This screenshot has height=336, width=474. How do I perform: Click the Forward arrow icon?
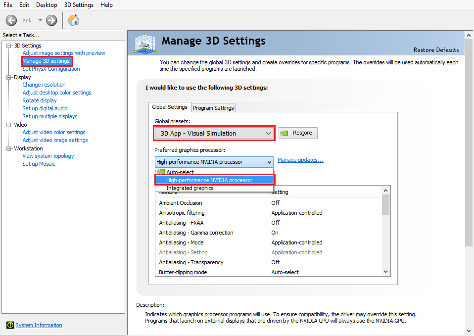[x=51, y=20]
